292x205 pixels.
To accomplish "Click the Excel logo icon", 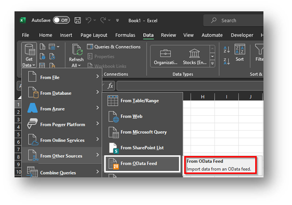I will pos(23,20).
